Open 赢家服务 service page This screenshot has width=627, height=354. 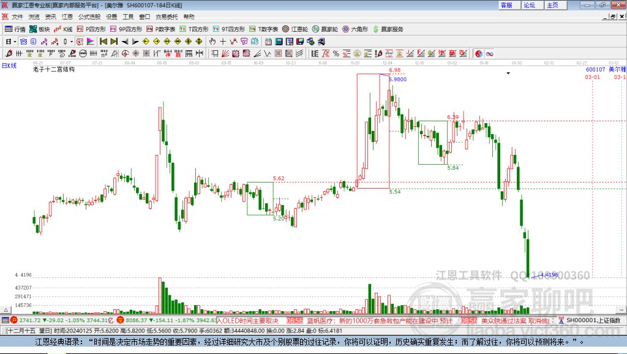(x=388, y=29)
